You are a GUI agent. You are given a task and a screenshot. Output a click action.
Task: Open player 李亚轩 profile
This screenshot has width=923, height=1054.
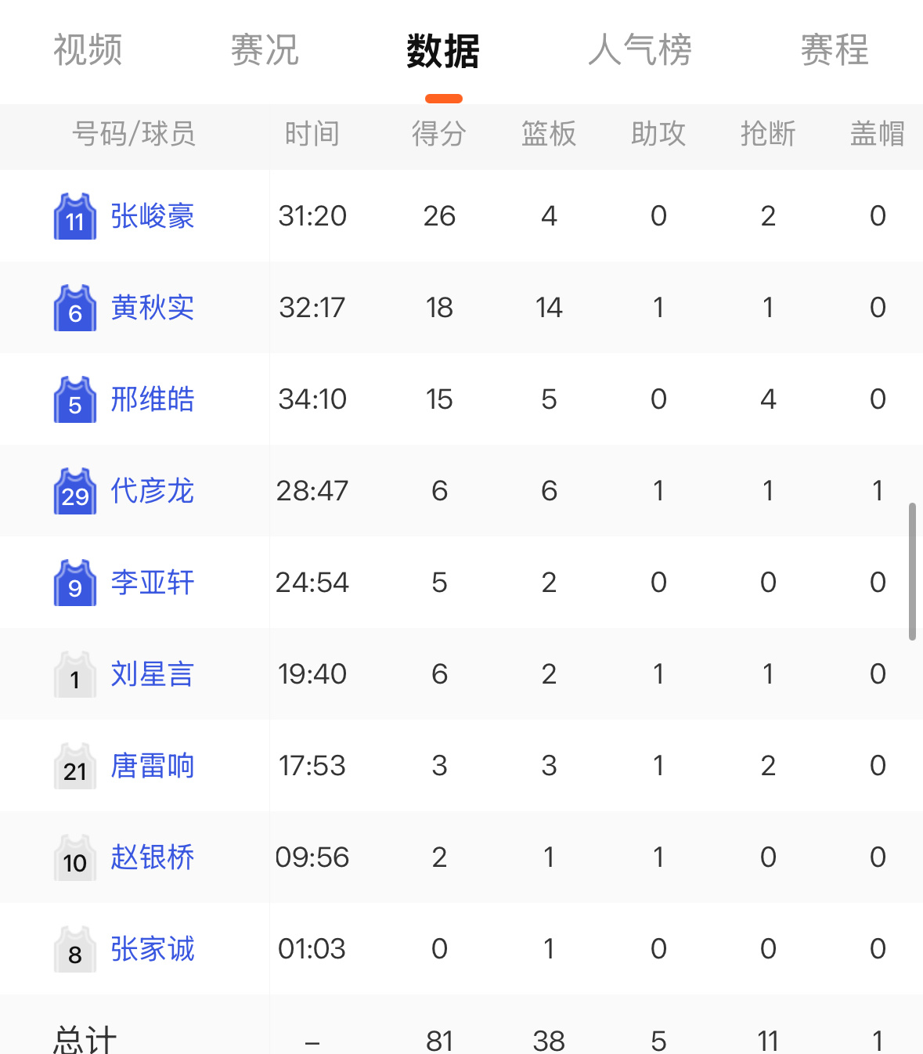point(153,583)
